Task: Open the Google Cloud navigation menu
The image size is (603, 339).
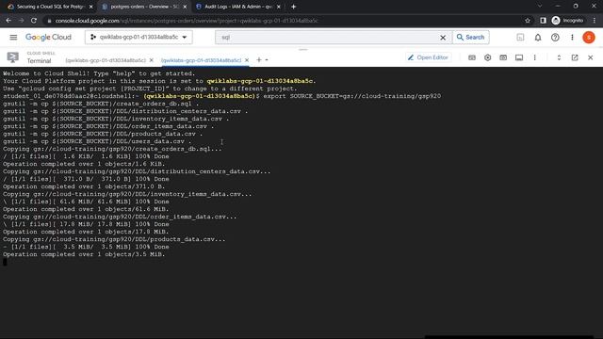Action: [13, 38]
